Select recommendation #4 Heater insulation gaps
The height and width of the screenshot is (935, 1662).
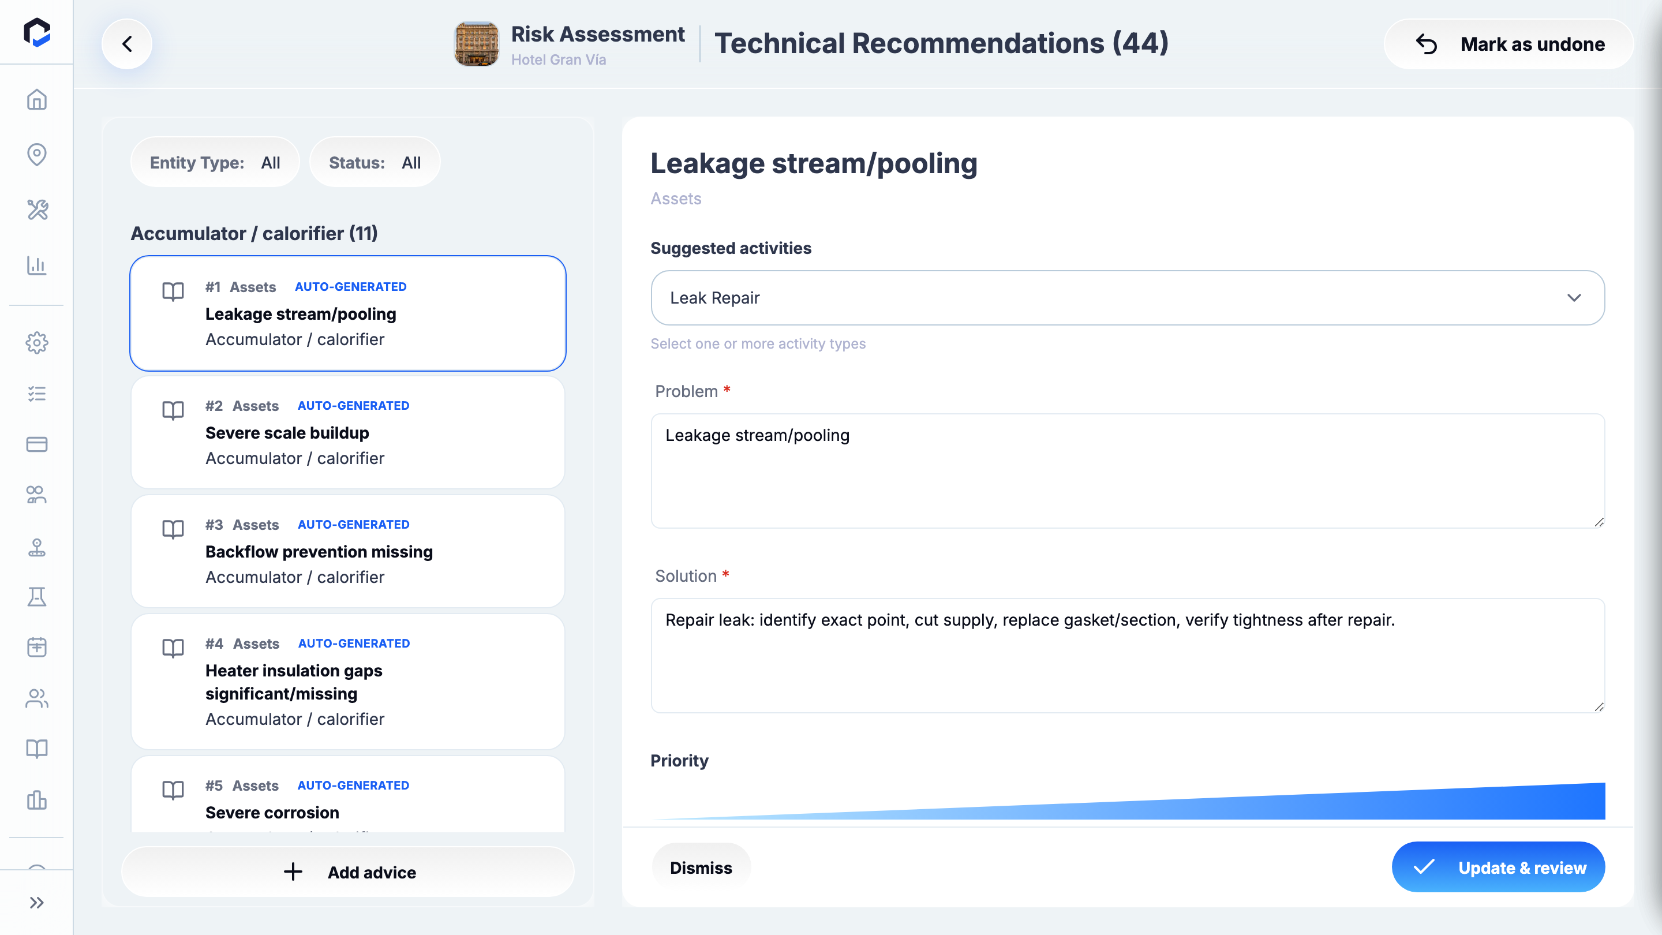point(348,681)
